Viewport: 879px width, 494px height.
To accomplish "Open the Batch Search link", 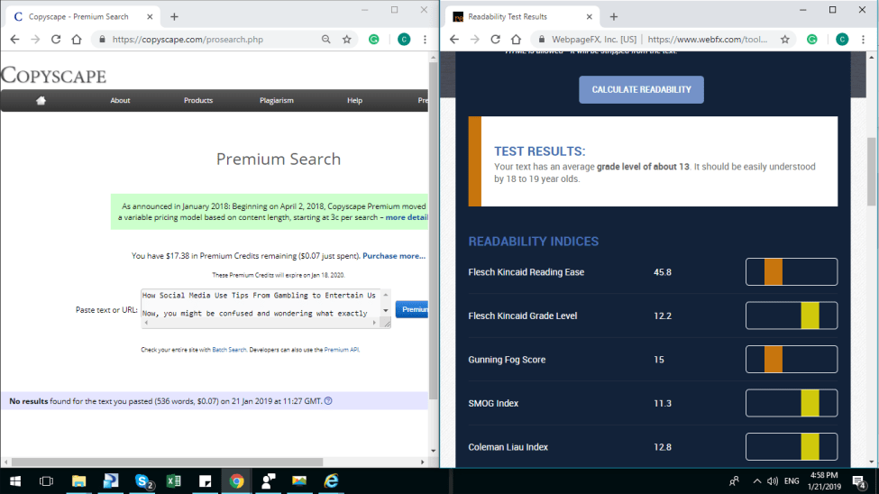I will (x=229, y=350).
